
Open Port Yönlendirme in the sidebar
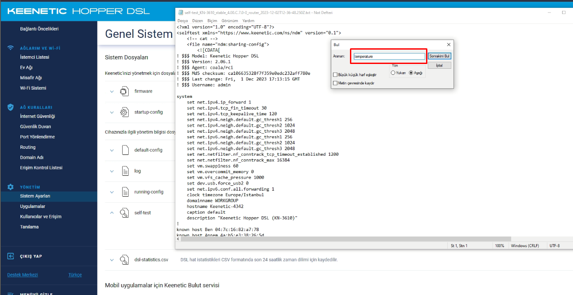[x=37, y=137]
